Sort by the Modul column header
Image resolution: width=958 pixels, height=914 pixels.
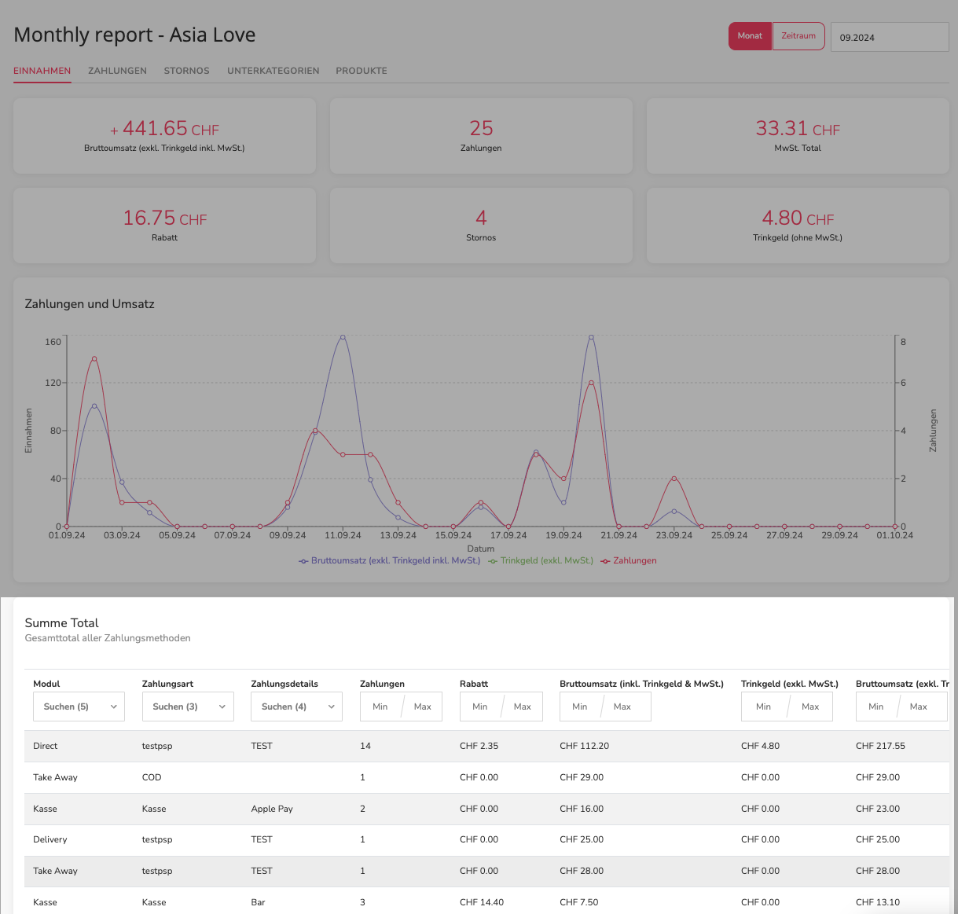pyautogui.click(x=46, y=684)
